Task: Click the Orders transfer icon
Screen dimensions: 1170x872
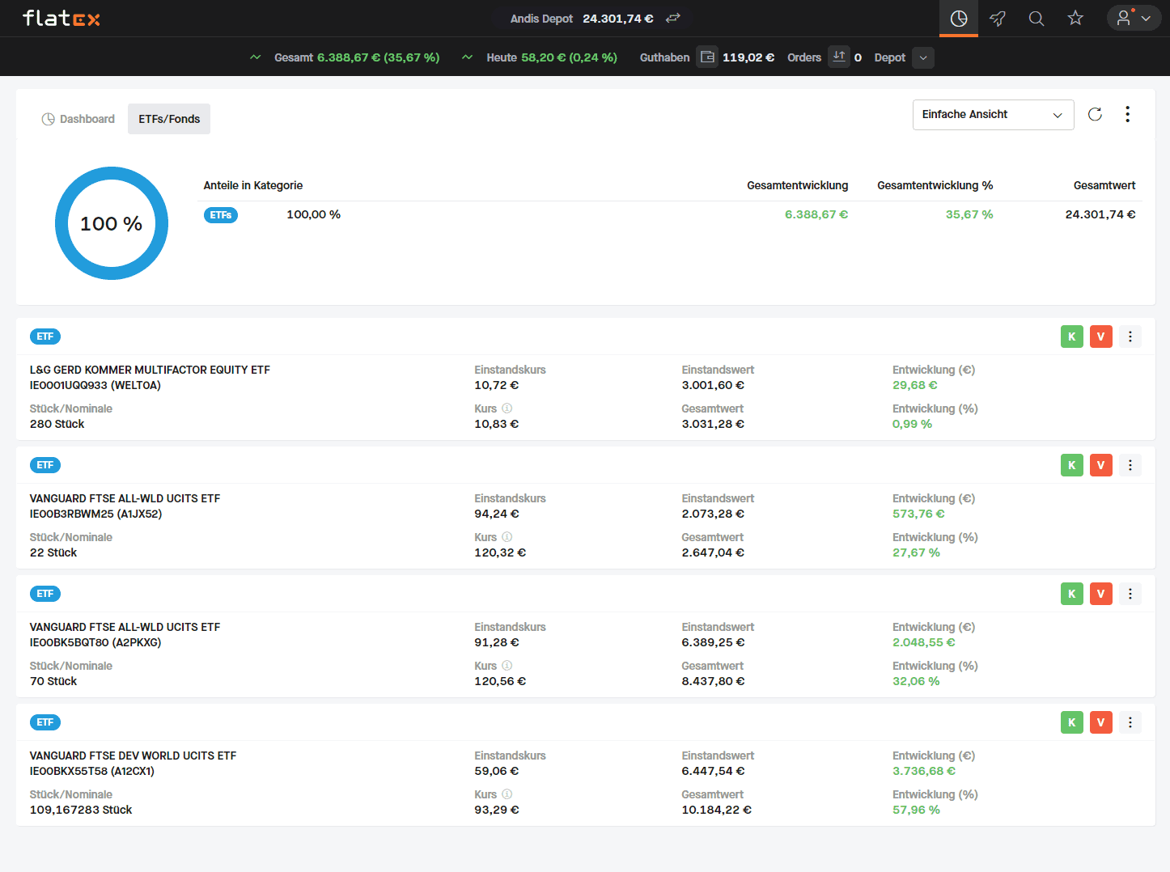Action: pyautogui.click(x=839, y=57)
